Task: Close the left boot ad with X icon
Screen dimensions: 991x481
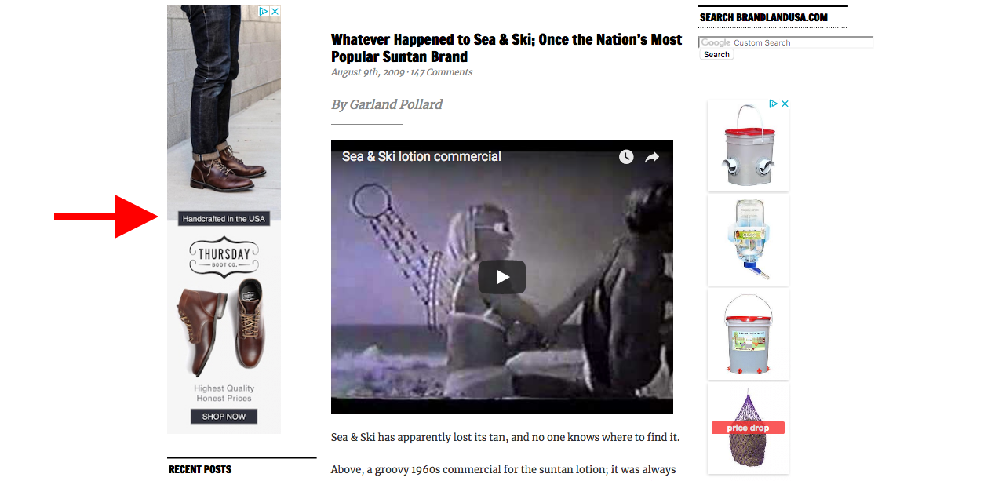Action: [x=275, y=11]
